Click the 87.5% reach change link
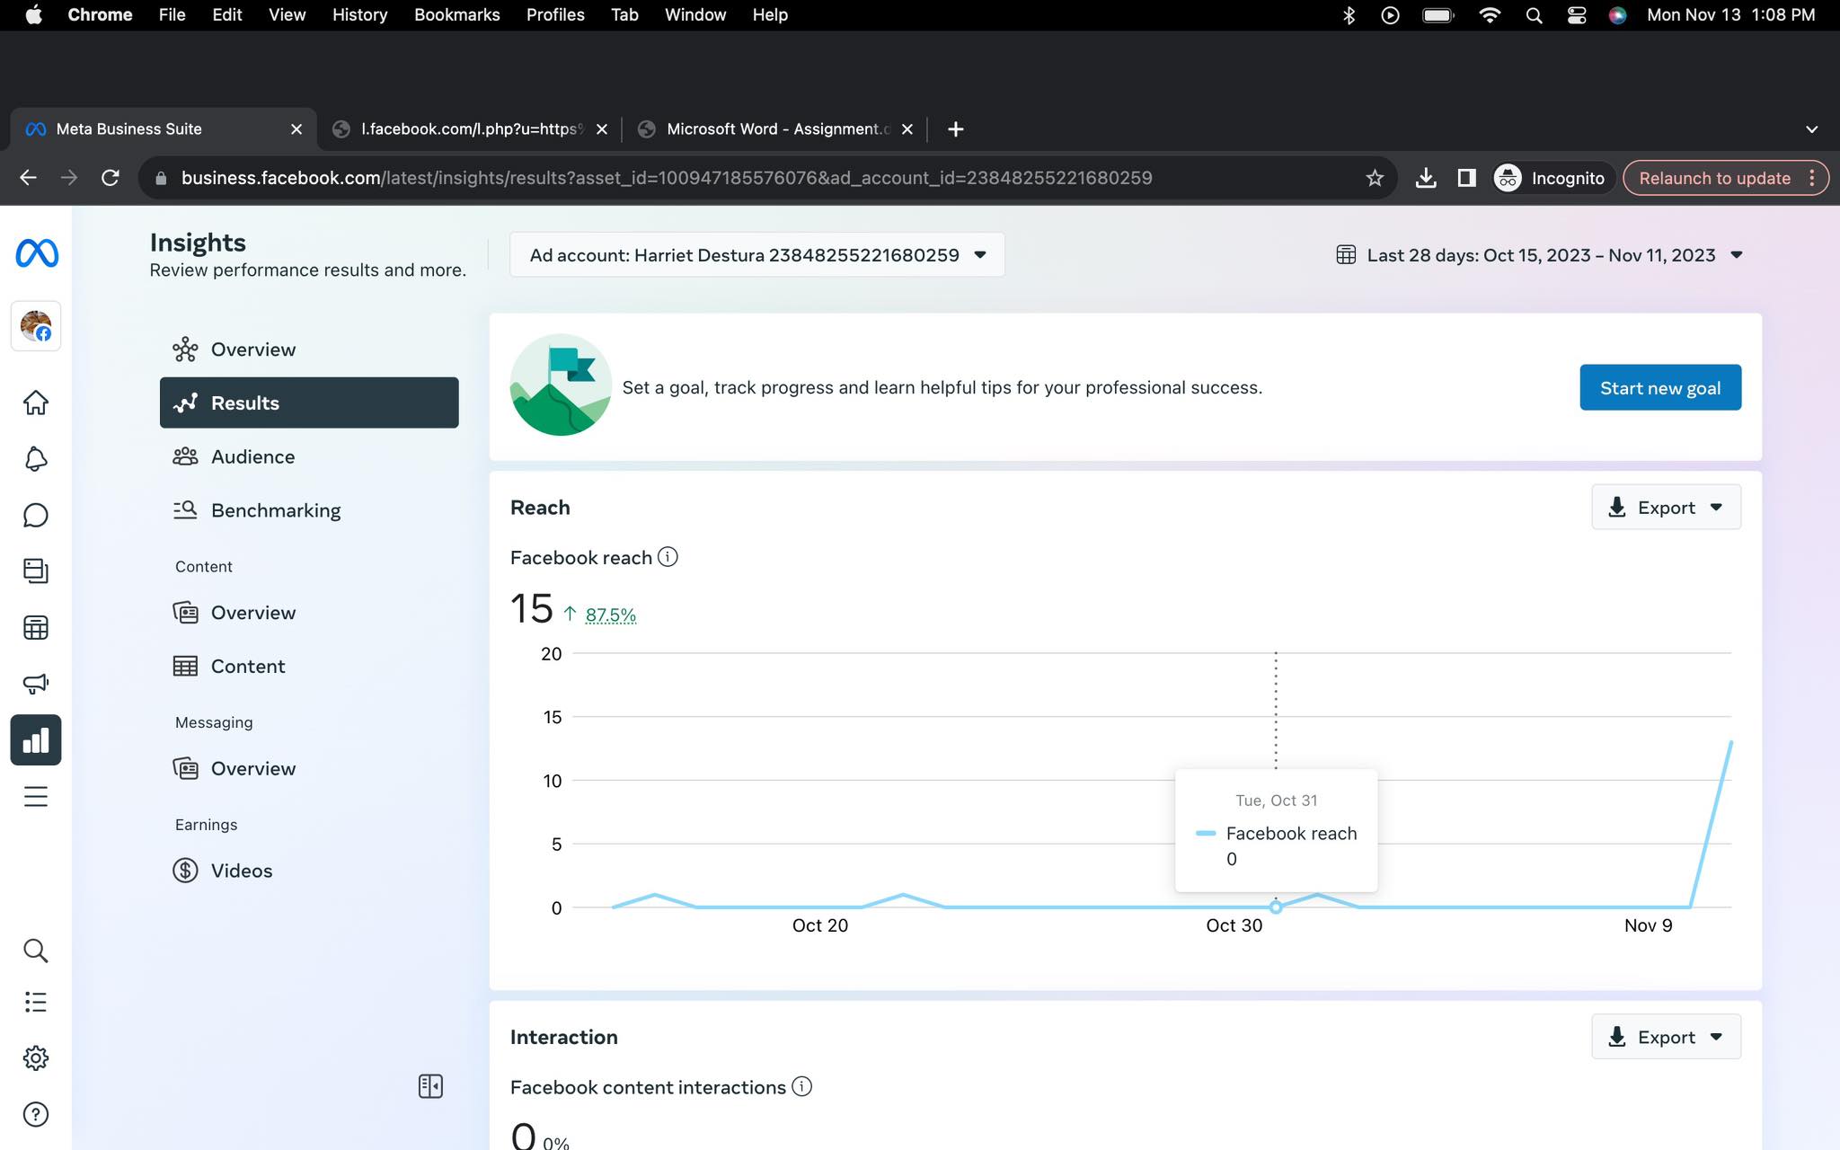Screen dimensions: 1840x1150 pos(610,615)
